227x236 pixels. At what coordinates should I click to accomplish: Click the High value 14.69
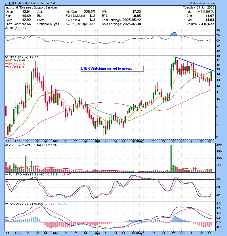[x=26, y=16]
